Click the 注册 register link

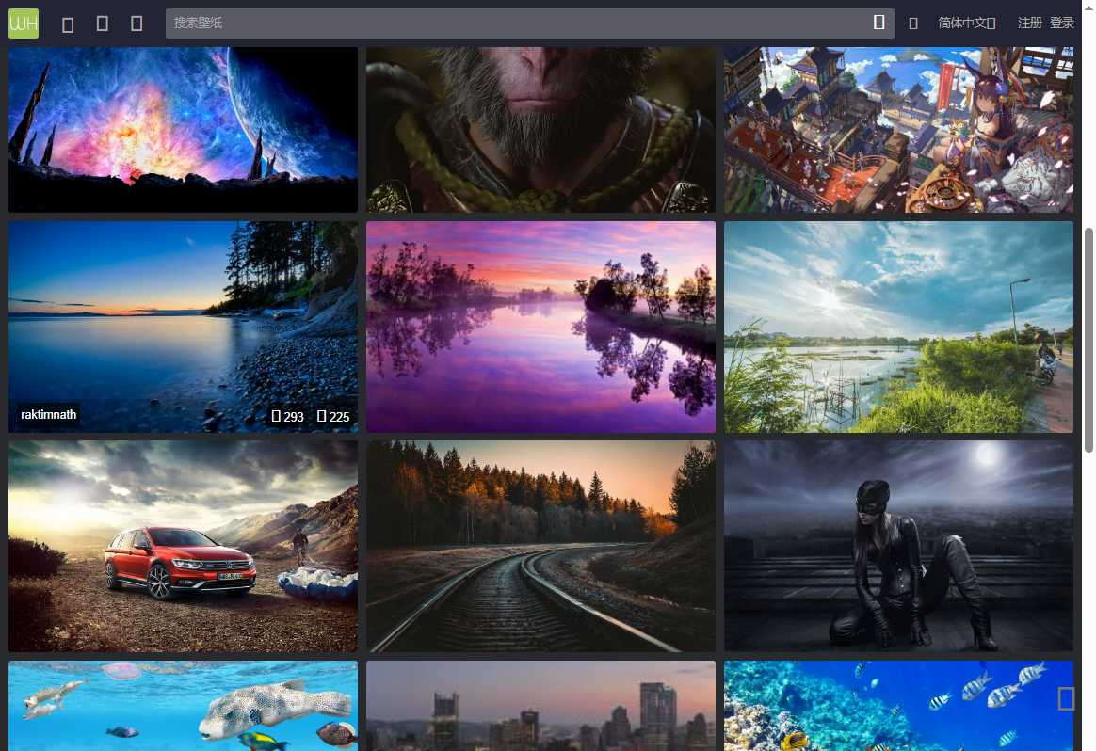pos(1029,24)
